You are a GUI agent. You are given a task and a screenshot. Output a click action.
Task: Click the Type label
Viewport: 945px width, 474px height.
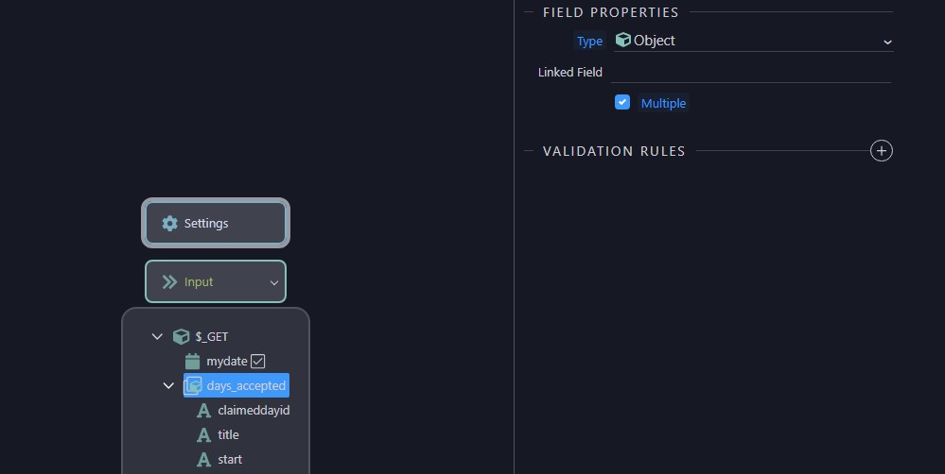click(589, 41)
